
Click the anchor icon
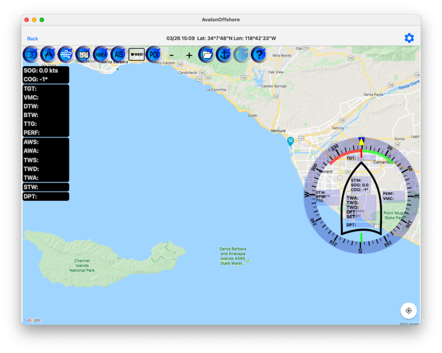click(224, 54)
